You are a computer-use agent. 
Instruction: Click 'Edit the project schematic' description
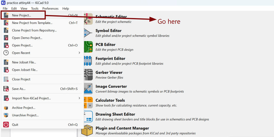pyautogui.click(x=114, y=22)
